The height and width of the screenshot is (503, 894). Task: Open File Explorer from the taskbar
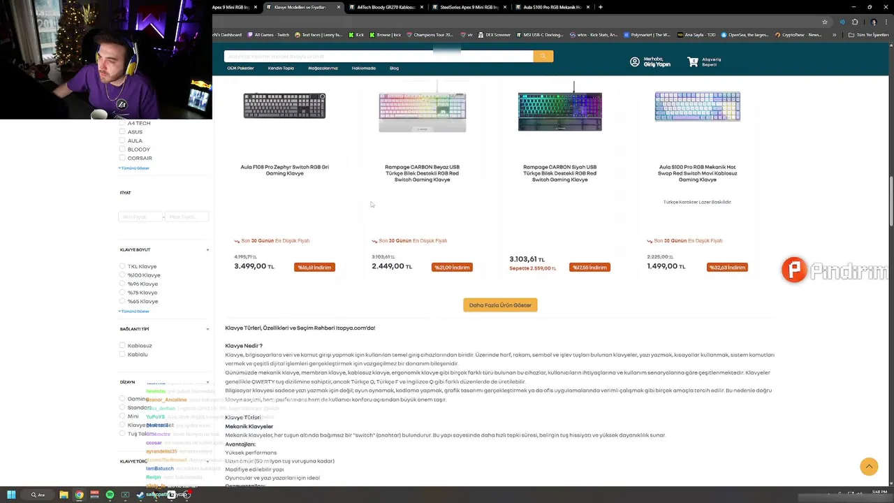64,495
